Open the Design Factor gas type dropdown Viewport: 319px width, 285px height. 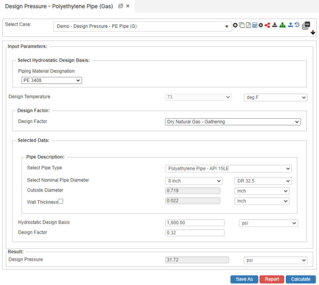click(233, 122)
